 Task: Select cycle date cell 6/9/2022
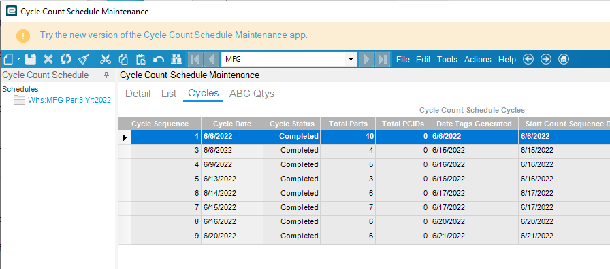[x=232, y=164]
